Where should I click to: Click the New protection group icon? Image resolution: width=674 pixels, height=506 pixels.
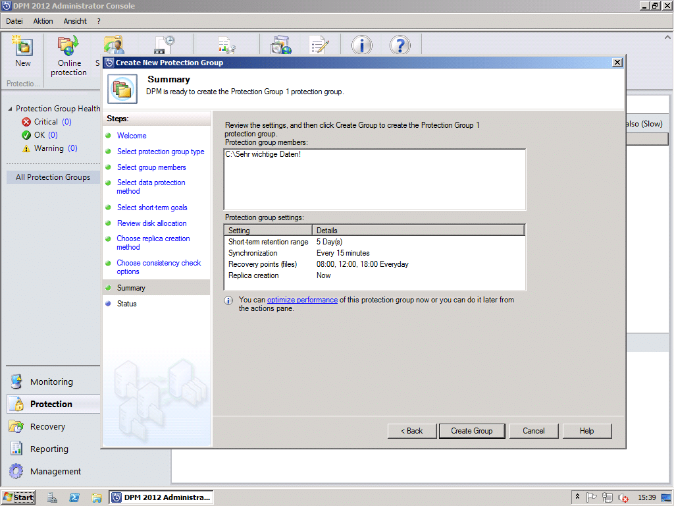(x=22, y=46)
